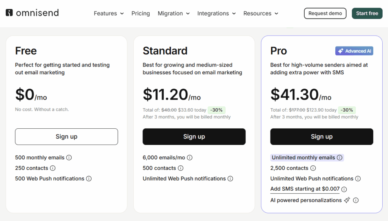Open info icon beside 250 contacts

(x=53, y=168)
